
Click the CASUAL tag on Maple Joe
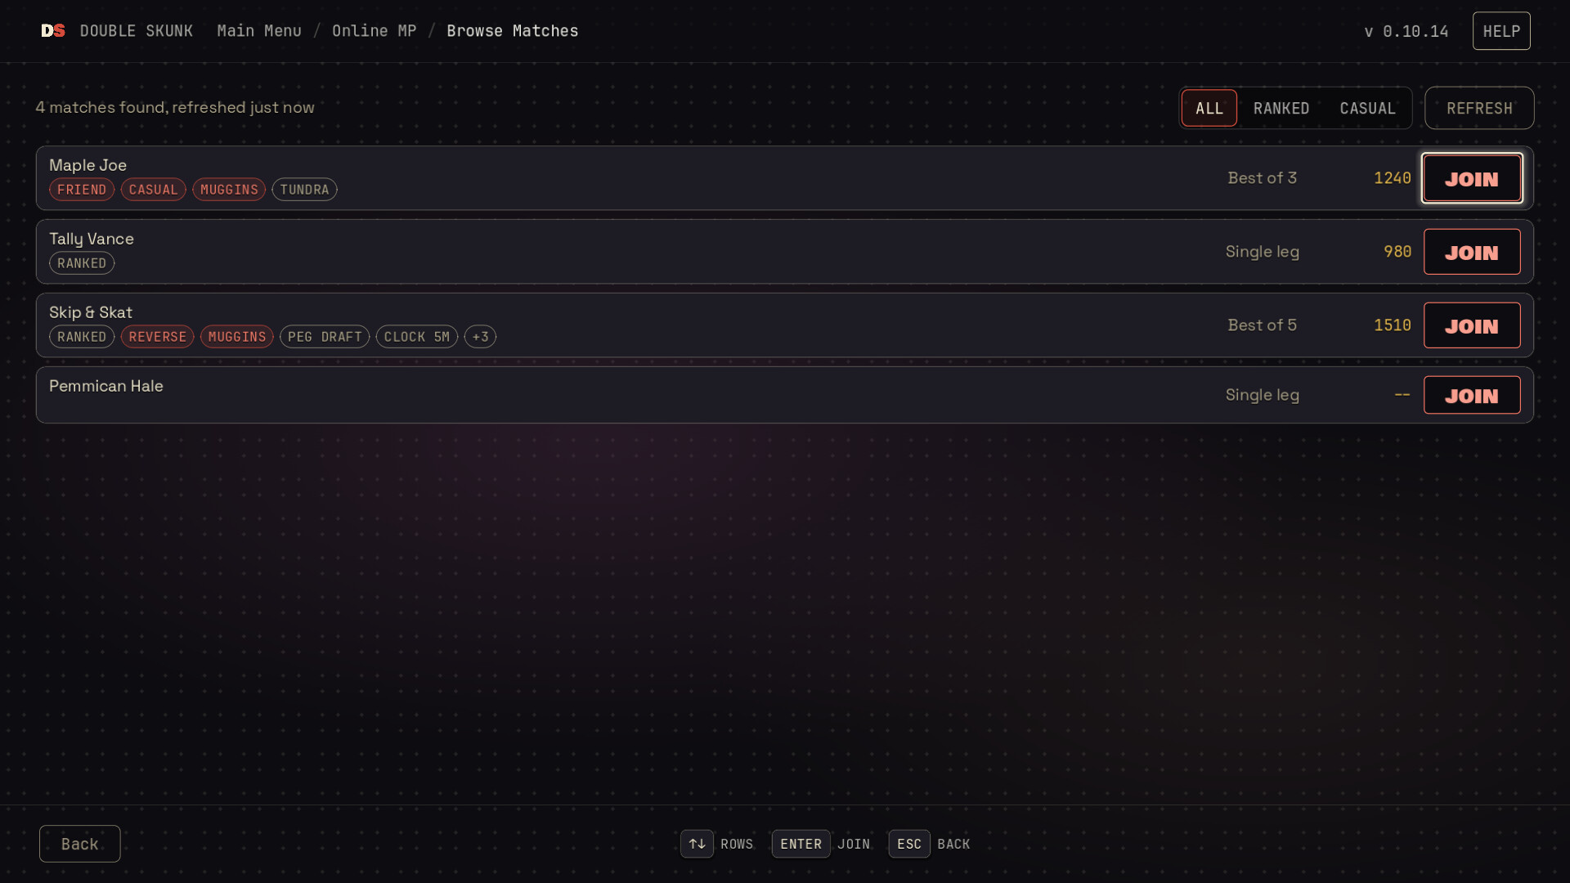(x=154, y=190)
